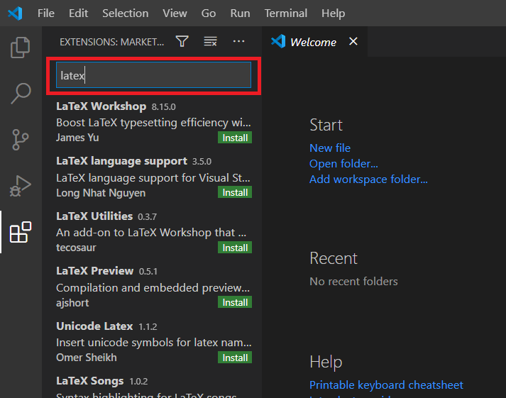This screenshot has width=506, height=398.
Task: Switch to the Welcome tab
Action: coord(313,42)
